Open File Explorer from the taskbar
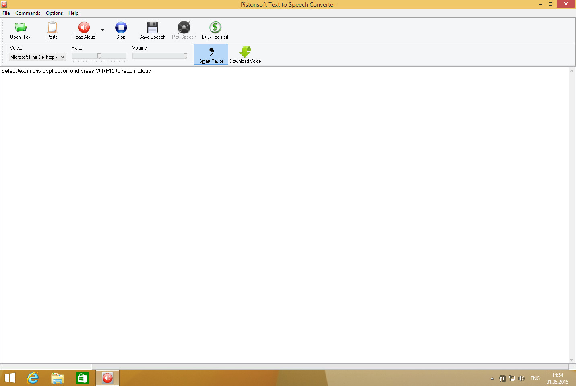This screenshot has width=576, height=386. (58, 378)
